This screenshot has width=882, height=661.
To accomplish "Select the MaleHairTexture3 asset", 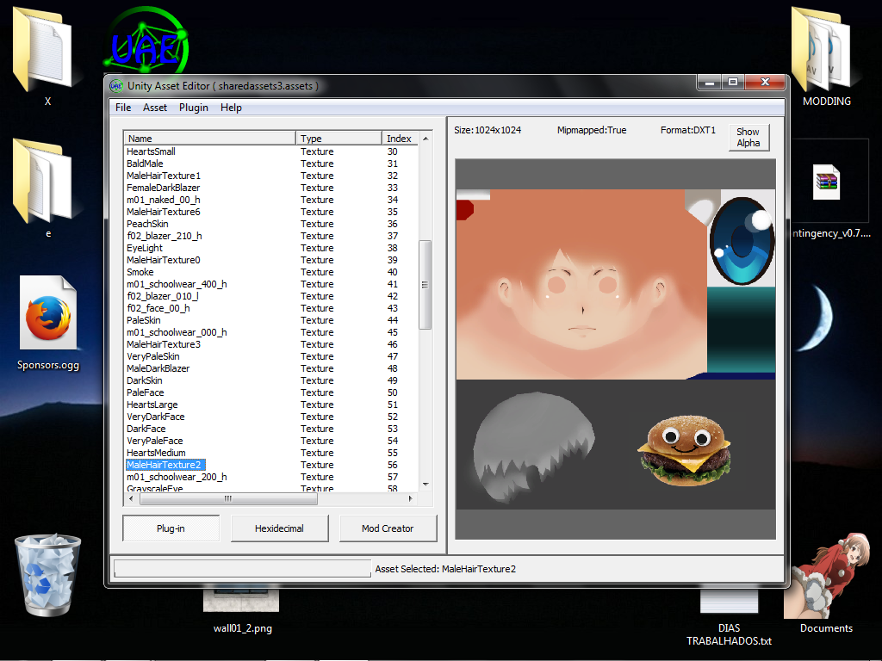I will click(271, 344).
